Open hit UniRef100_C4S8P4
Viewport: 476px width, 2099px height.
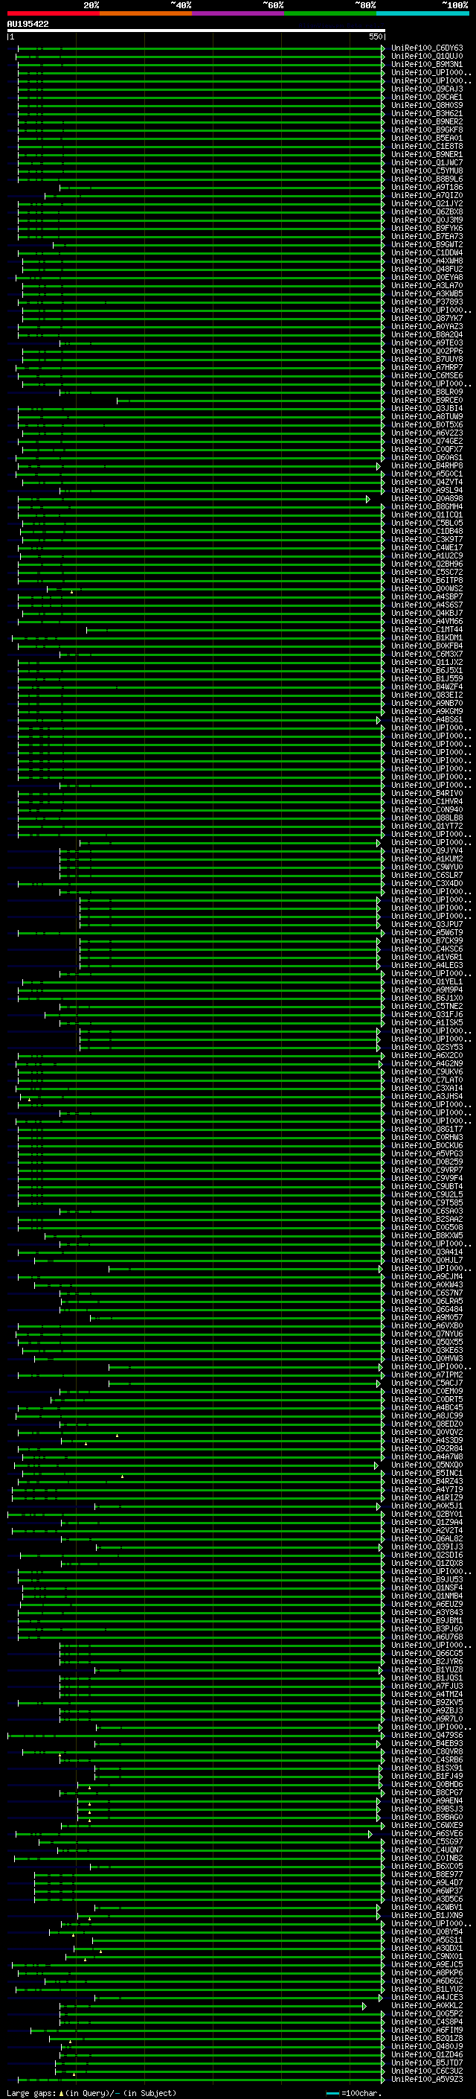click(426, 2022)
